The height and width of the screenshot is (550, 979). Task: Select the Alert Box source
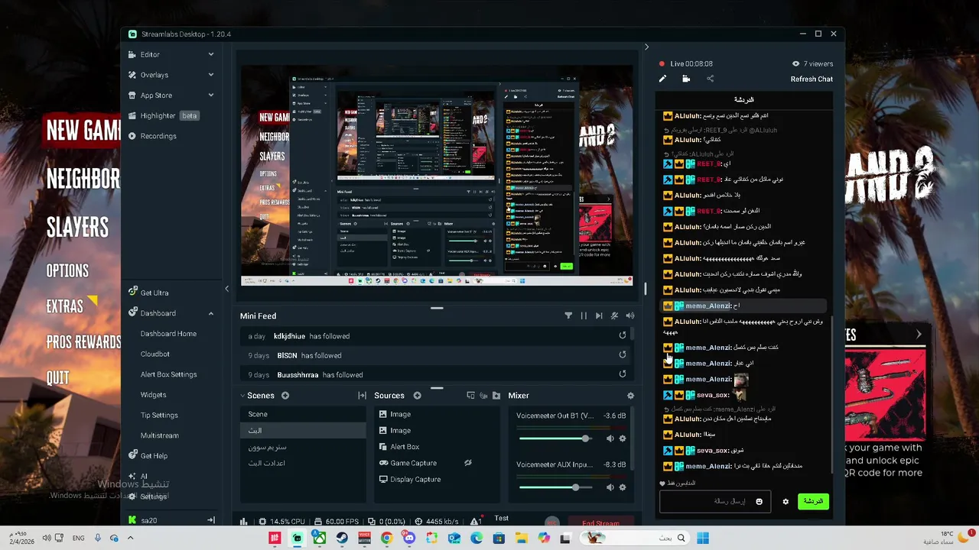click(438, 447)
